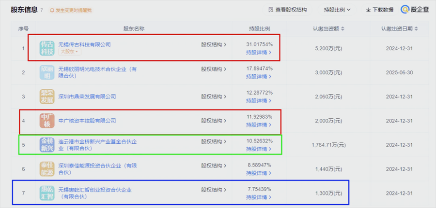Open 连云港市金桥新兴产业基金合伙企业 link
Viewport: 436px width, 208px height.
97,145
